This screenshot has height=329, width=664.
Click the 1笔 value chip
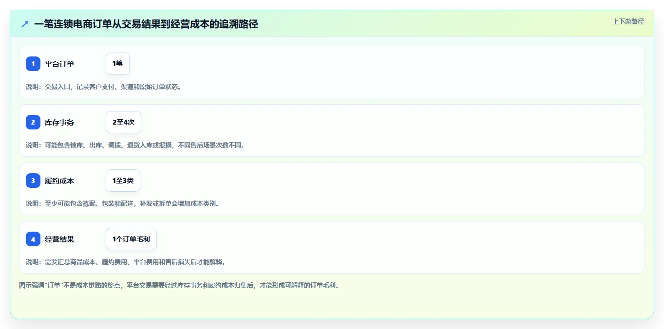pos(117,64)
